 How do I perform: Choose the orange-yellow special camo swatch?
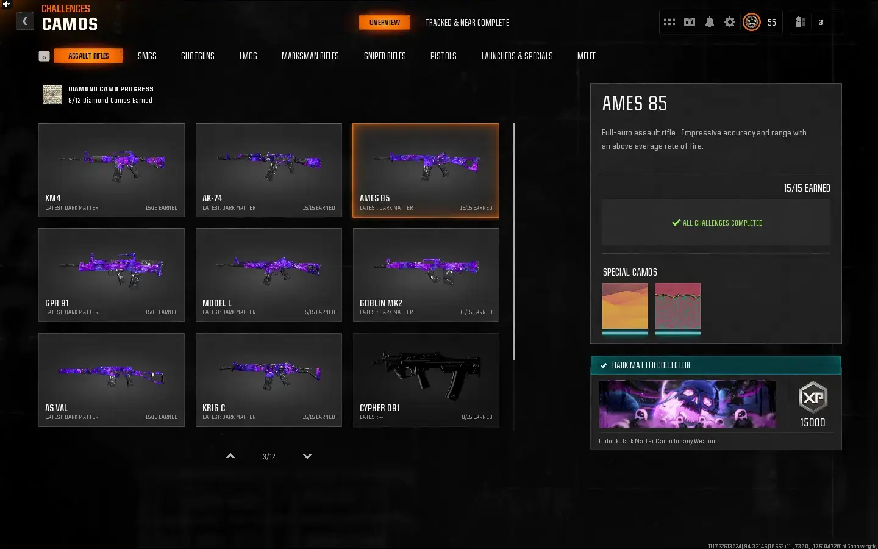point(625,307)
